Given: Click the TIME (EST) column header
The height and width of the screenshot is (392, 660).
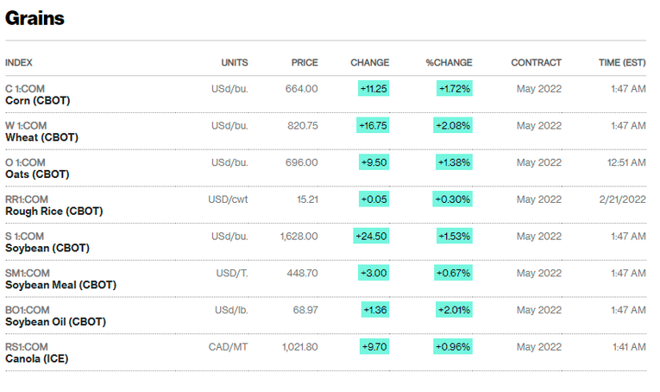Looking at the screenshot, I should click(x=621, y=62).
